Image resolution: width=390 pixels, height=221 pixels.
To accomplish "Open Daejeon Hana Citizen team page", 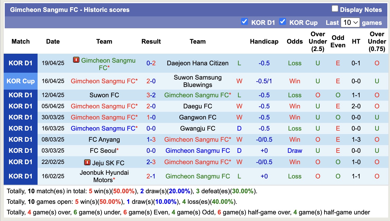I will (198, 63).
